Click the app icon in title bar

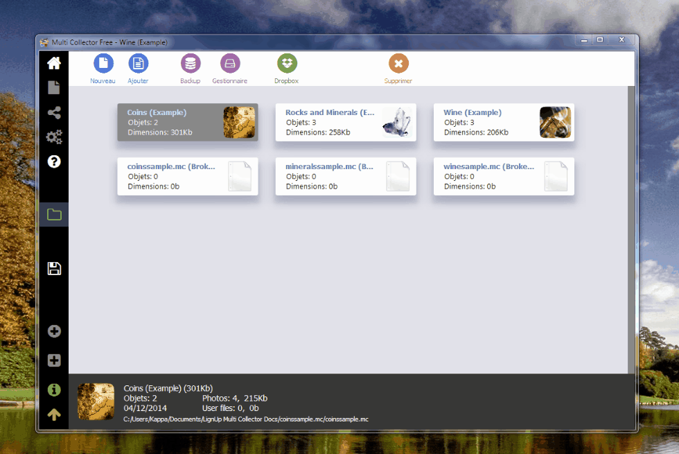(x=44, y=42)
